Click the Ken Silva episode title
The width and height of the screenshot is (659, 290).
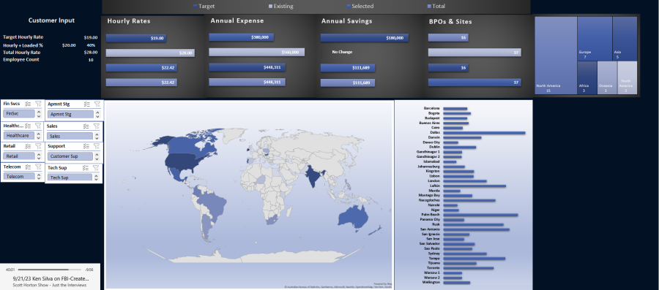(x=51, y=279)
